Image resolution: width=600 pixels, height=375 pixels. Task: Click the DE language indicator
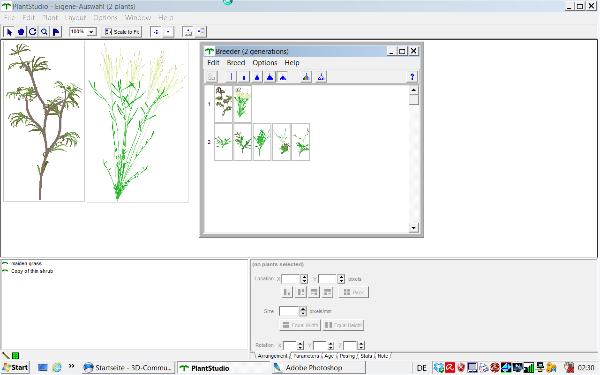point(422,368)
